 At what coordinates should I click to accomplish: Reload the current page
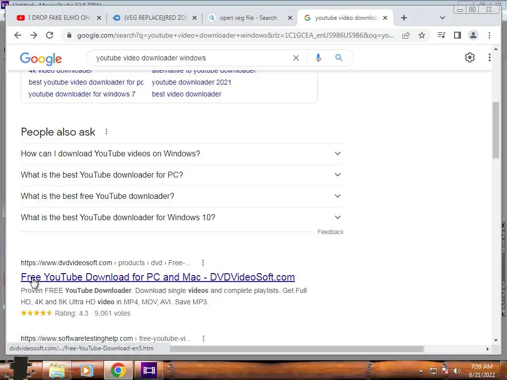point(50,35)
